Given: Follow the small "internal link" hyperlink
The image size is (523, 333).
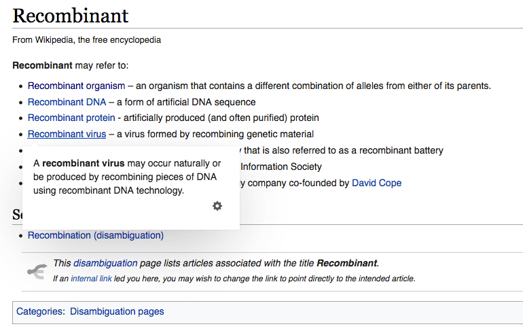Looking at the screenshot, I should 91,279.
